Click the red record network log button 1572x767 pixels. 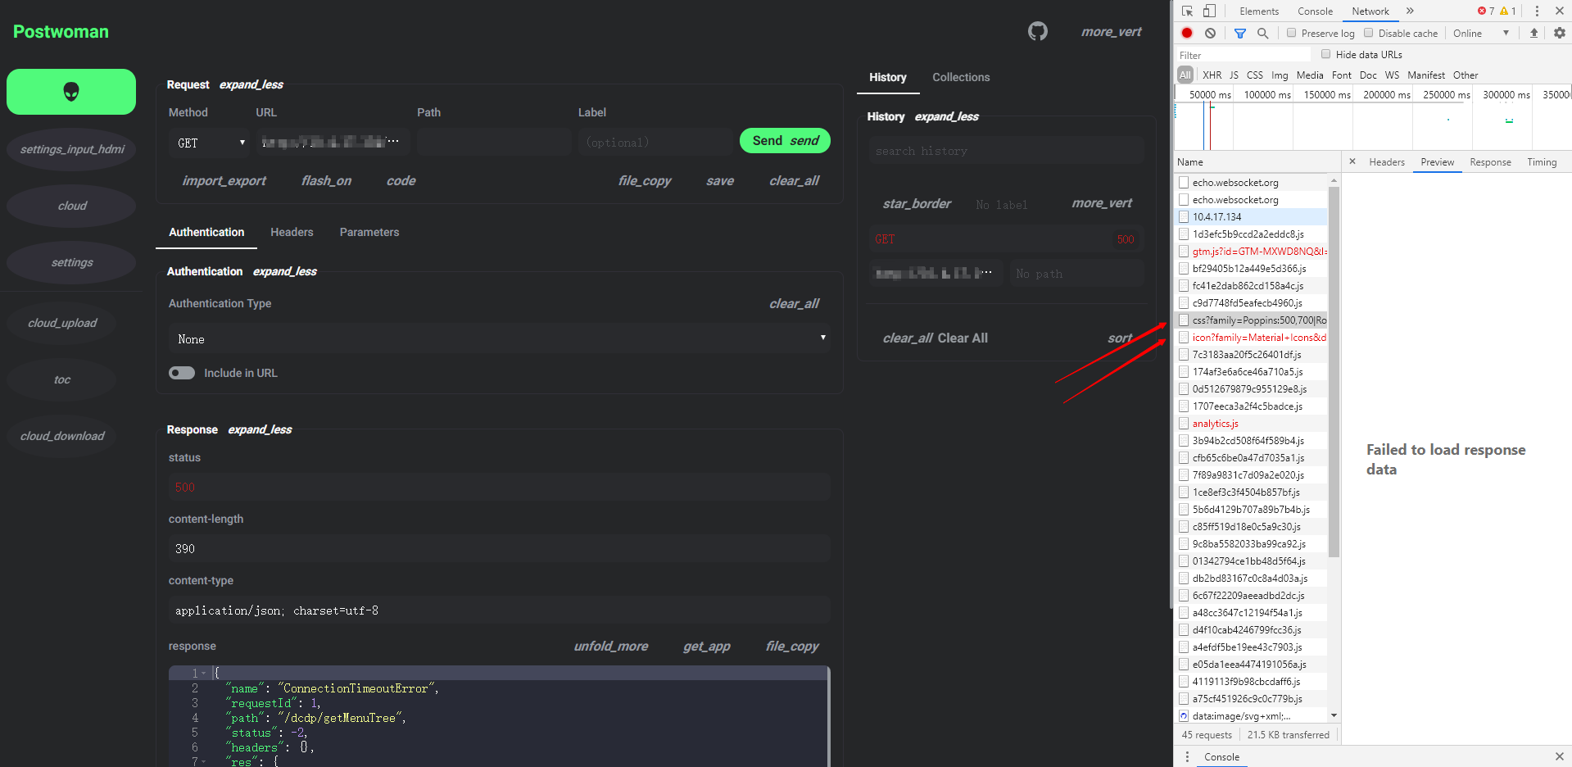(1187, 33)
